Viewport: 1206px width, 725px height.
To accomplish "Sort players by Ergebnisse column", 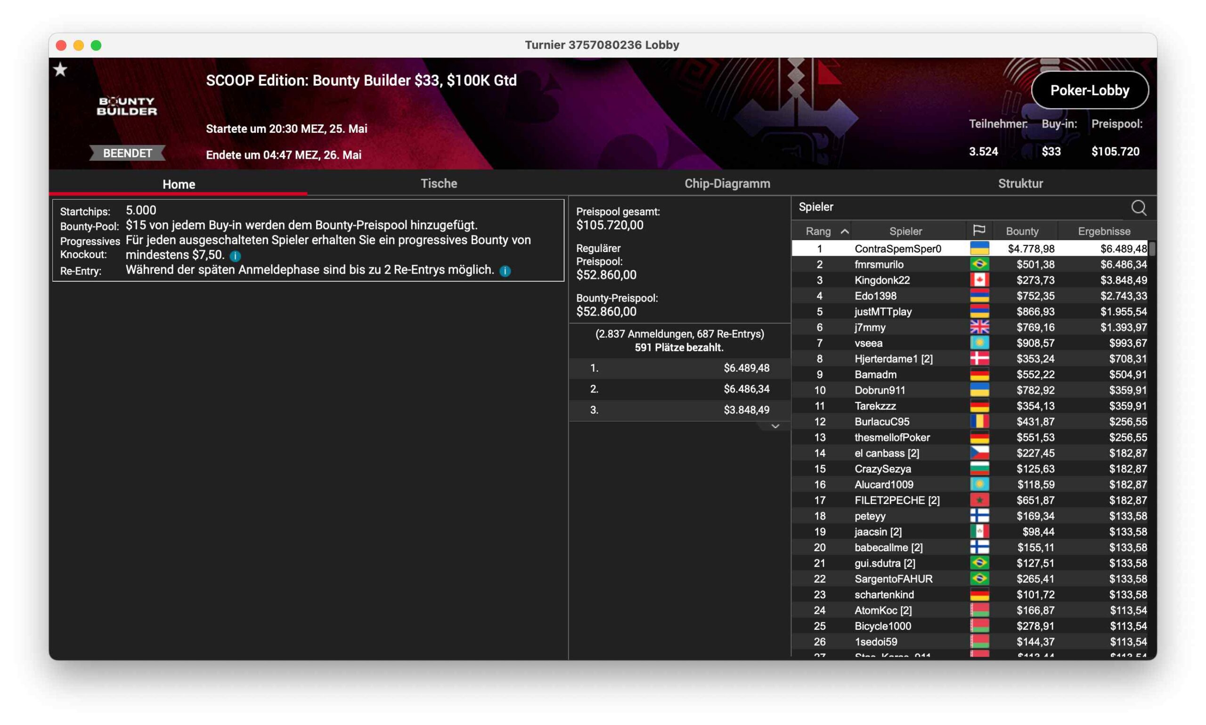I will [x=1103, y=231].
